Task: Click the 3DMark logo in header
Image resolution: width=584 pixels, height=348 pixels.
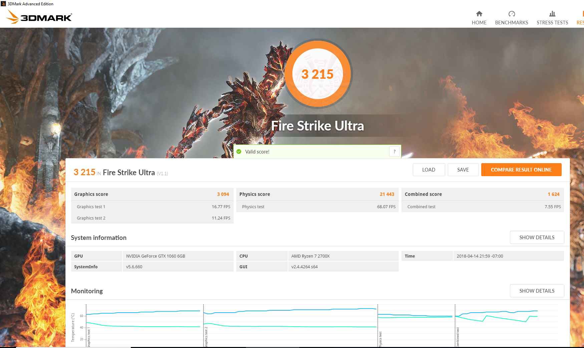Action: (39, 17)
